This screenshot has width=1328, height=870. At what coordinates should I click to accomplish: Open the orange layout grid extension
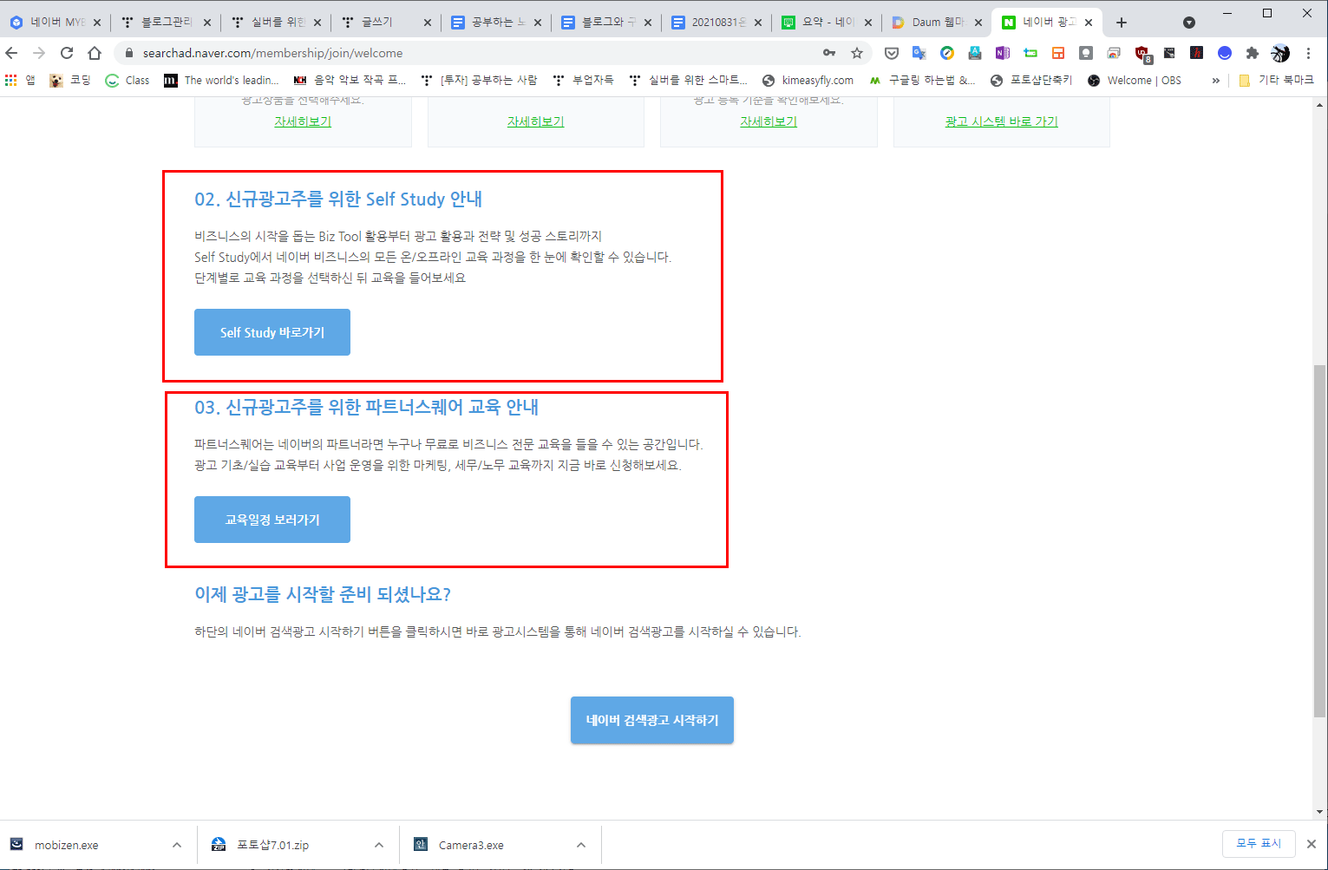tap(1058, 53)
